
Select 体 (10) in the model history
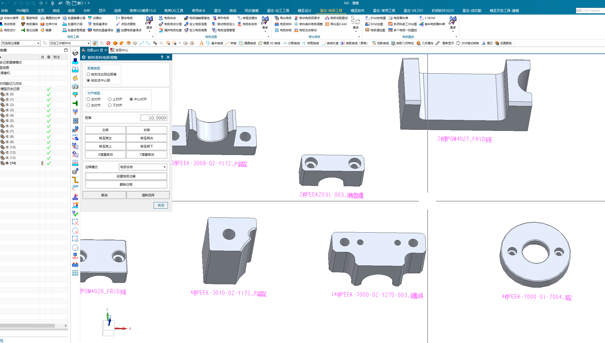tap(11, 147)
